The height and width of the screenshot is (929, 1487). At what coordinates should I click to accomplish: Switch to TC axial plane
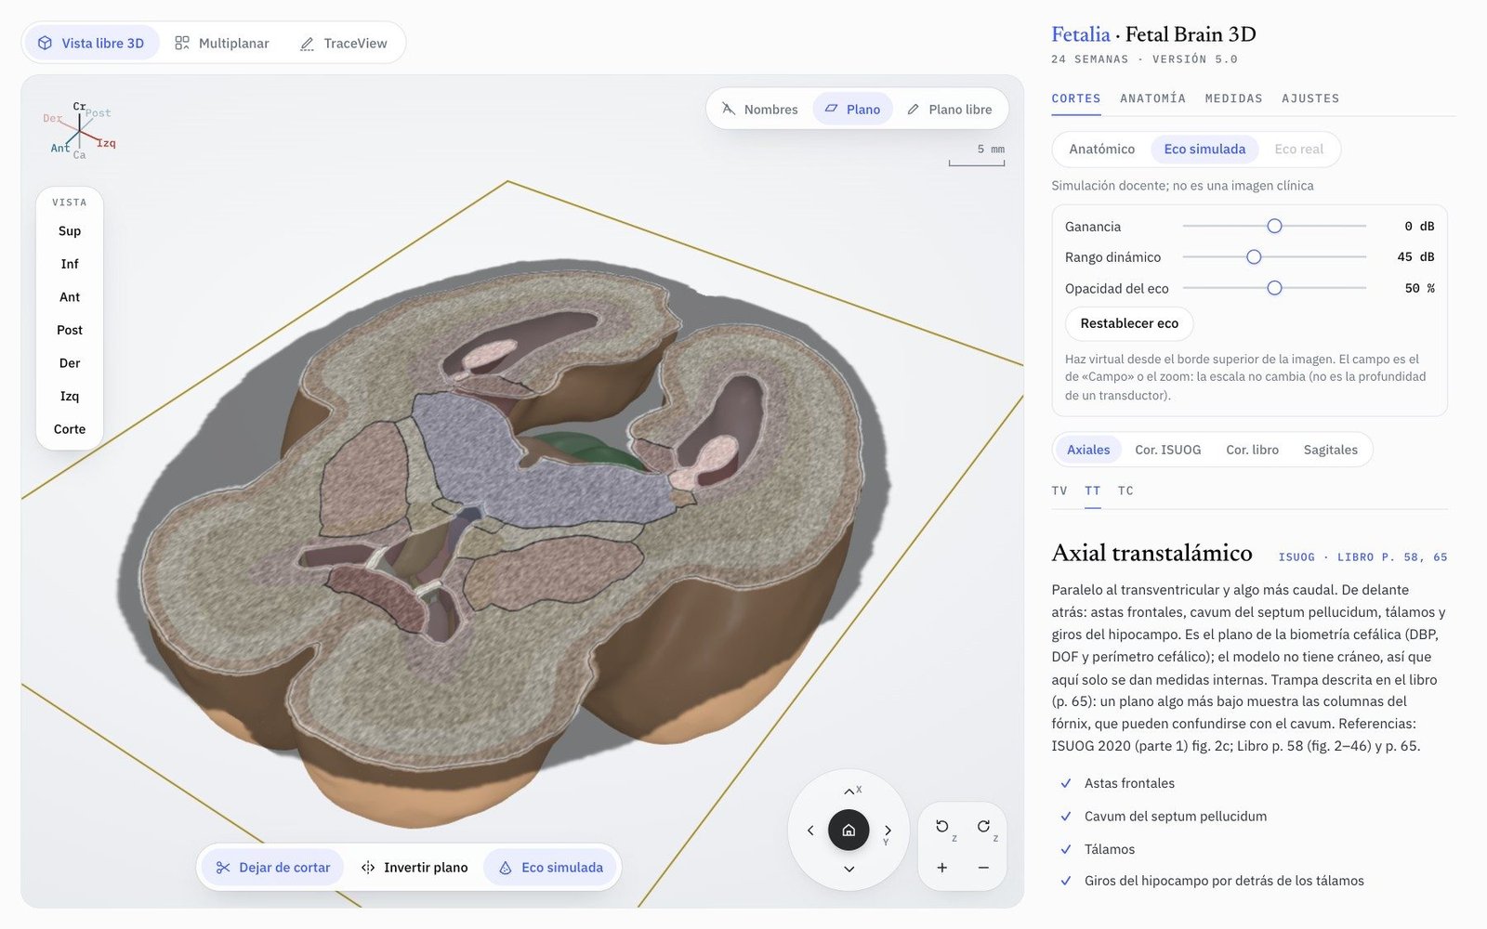pyautogui.click(x=1125, y=491)
